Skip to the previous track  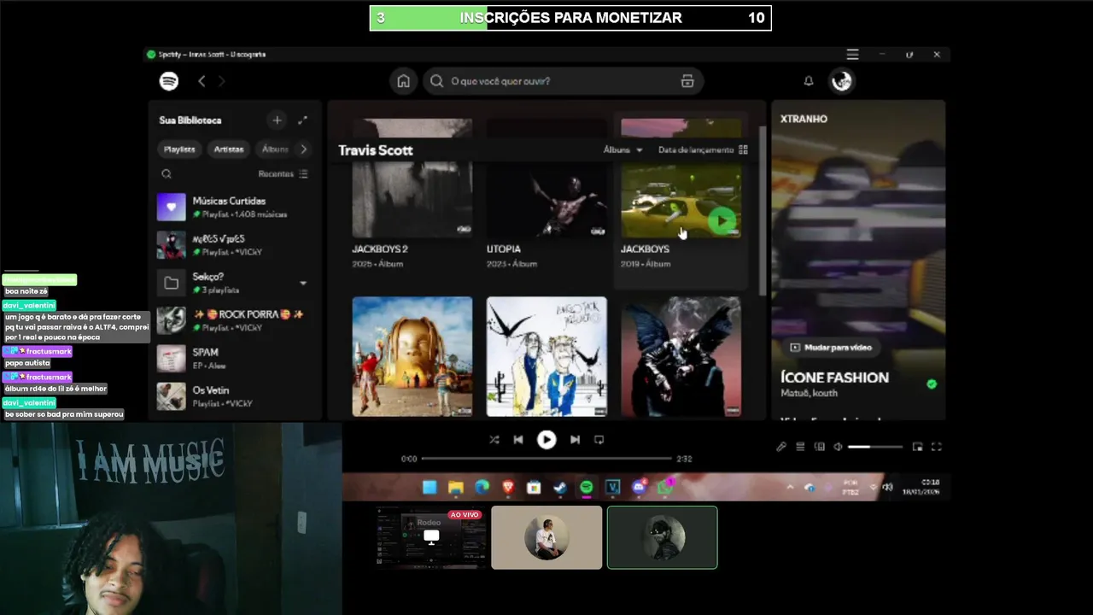[517, 439]
